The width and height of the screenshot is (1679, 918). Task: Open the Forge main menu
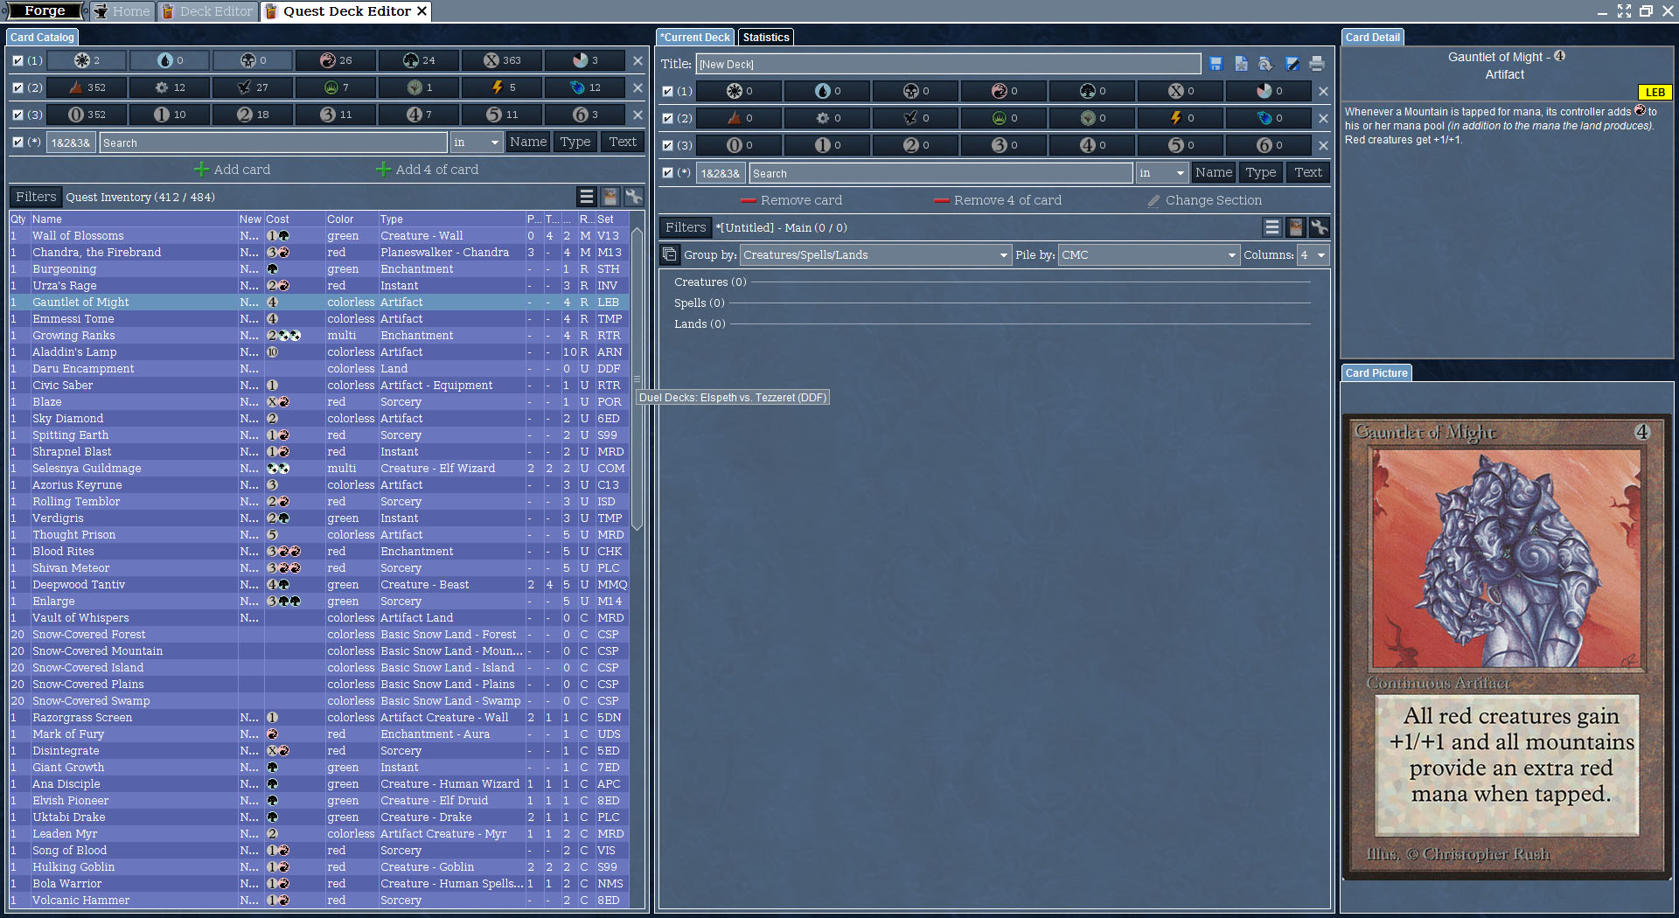[45, 10]
